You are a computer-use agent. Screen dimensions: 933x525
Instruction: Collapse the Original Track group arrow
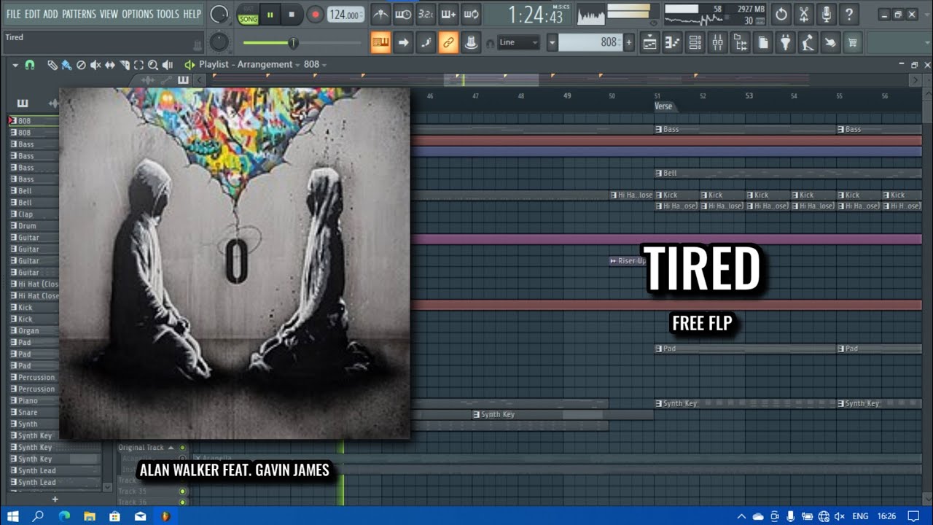pos(171,448)
